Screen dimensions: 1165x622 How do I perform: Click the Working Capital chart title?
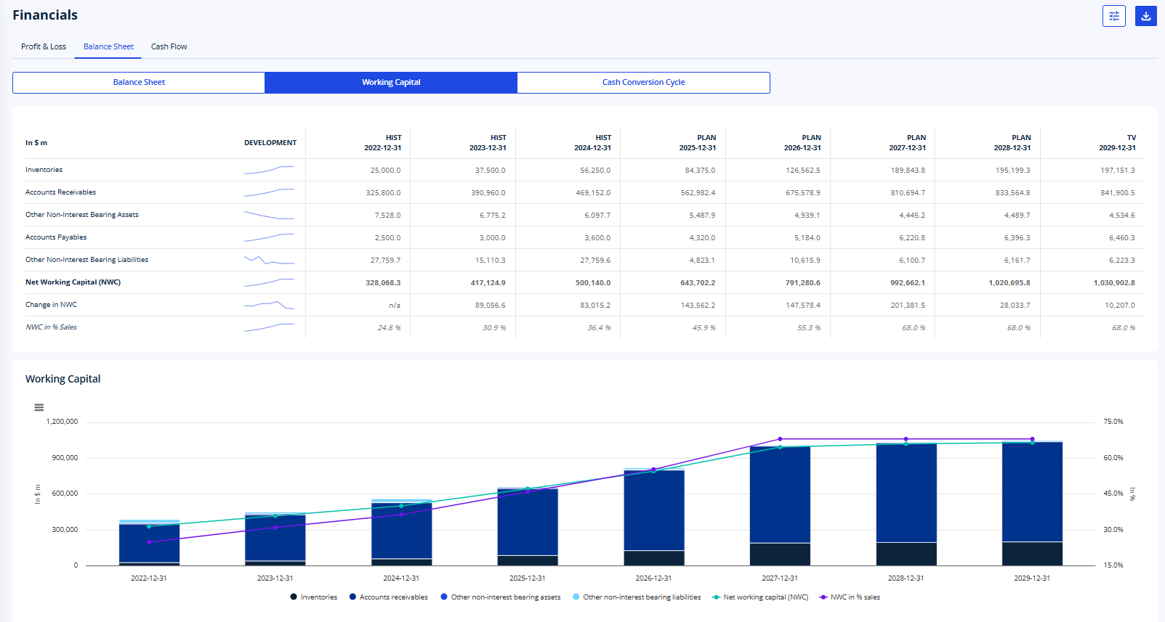tap(63, 379)
